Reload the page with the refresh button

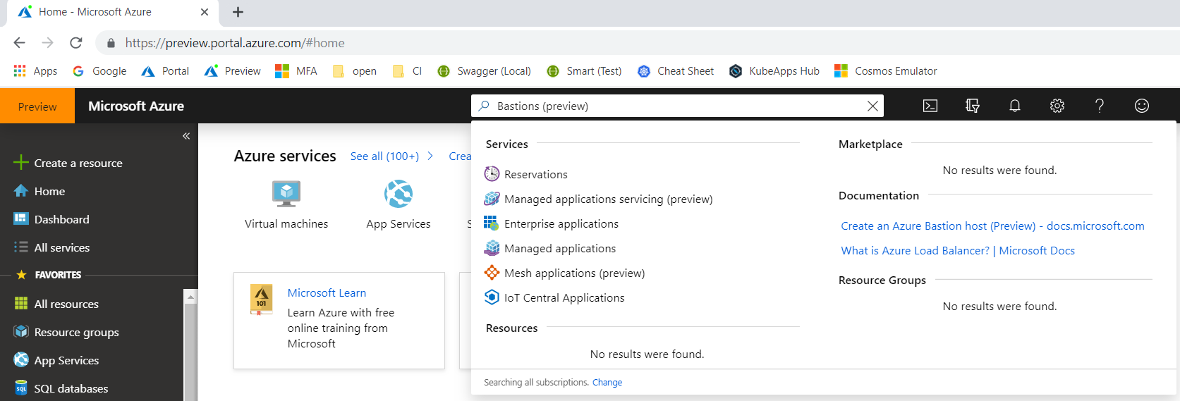click(76, 42)
